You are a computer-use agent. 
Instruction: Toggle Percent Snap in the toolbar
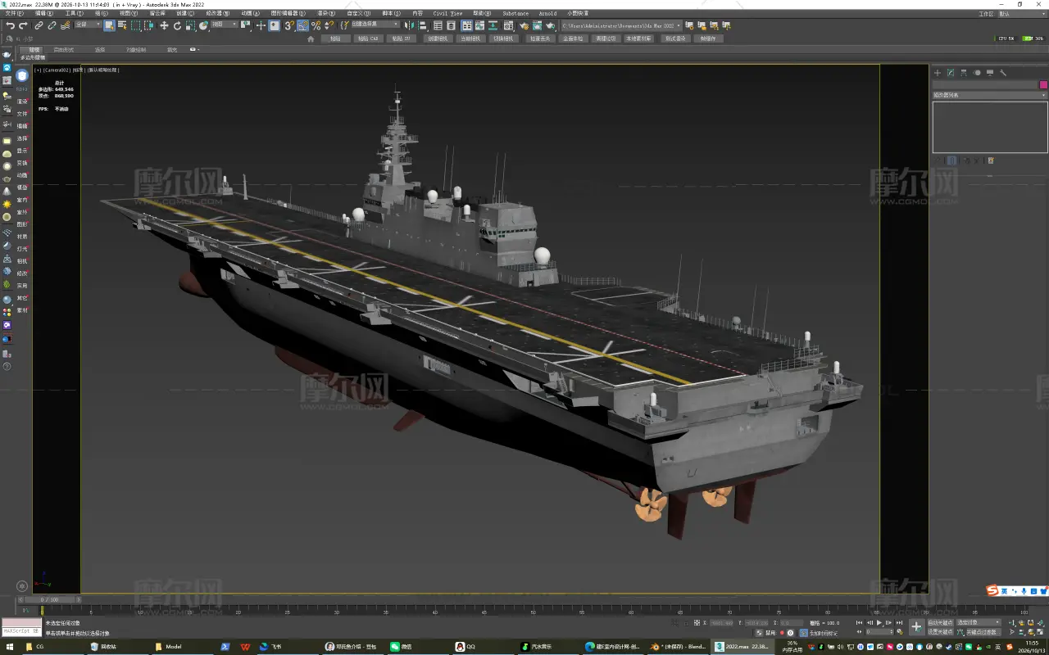[x=316, y=25]
